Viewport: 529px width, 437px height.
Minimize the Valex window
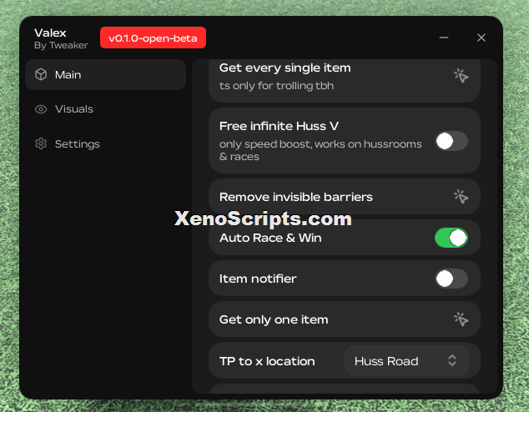(444, 38)
